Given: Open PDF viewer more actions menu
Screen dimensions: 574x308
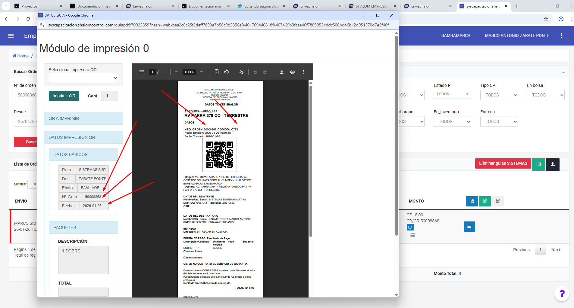Looking at the screenshot, I should 303,72.
